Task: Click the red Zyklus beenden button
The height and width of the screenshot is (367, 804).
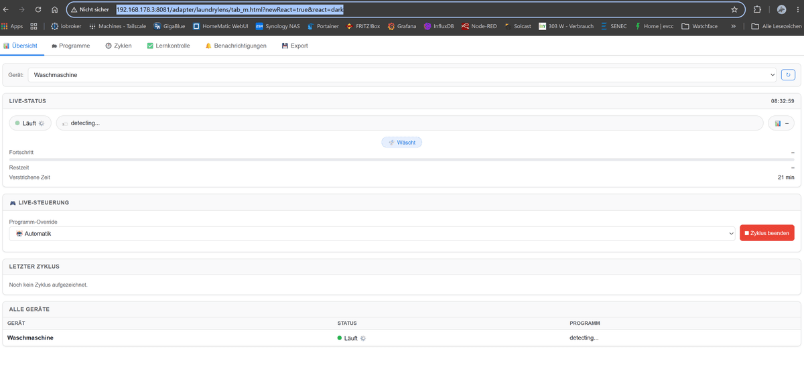Action: (x=767, y=233)
